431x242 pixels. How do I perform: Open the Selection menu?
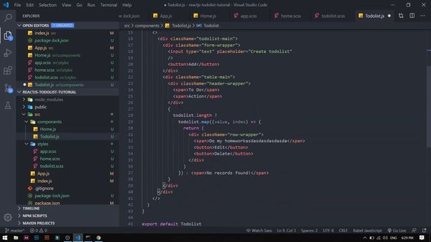pyautogui.click(x=48, y=5)
